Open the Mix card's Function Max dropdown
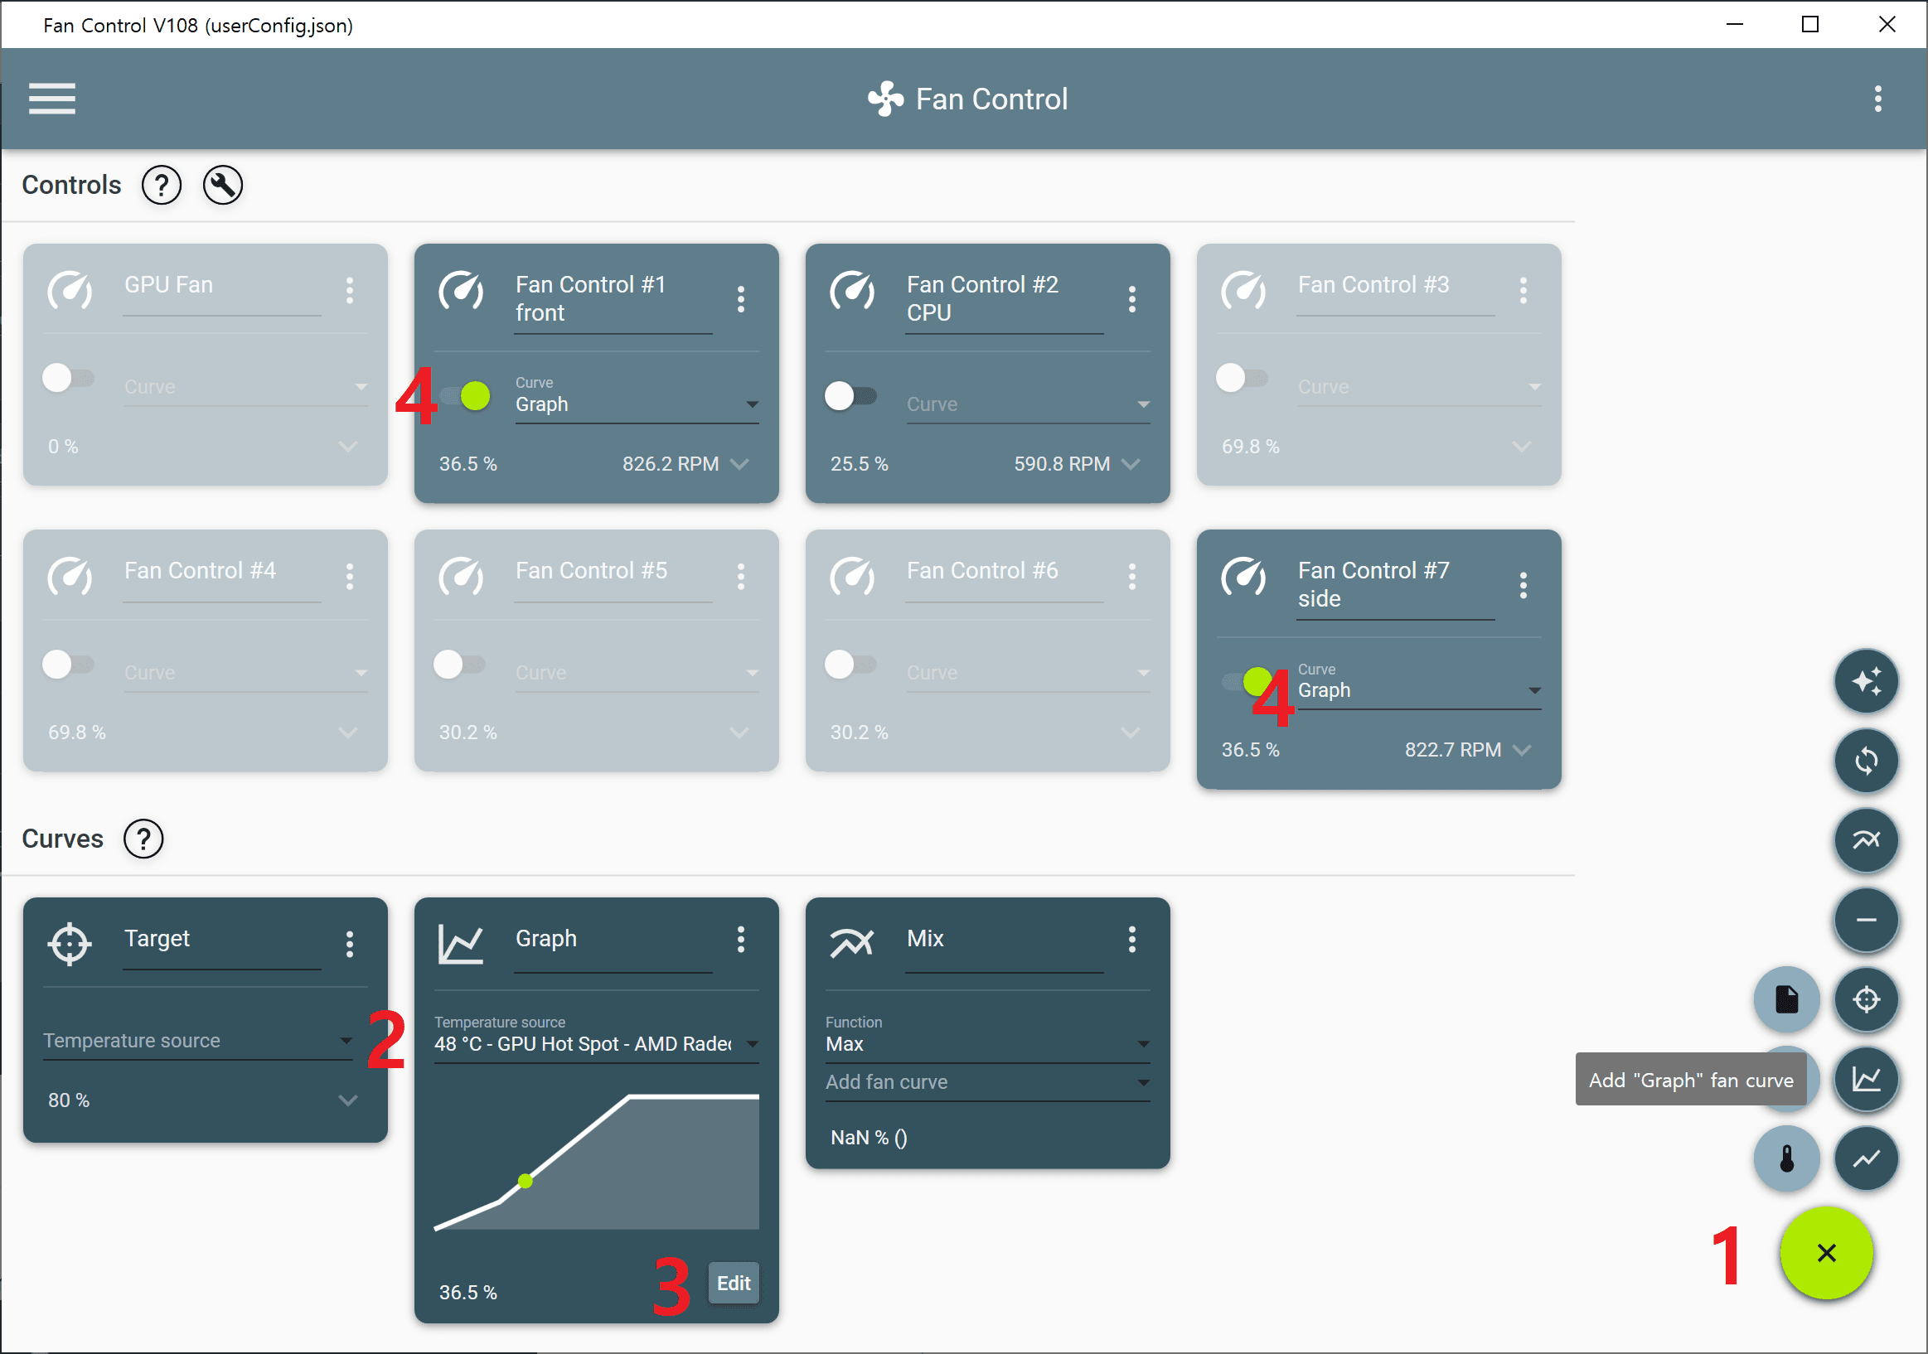 coord(986,1044)
